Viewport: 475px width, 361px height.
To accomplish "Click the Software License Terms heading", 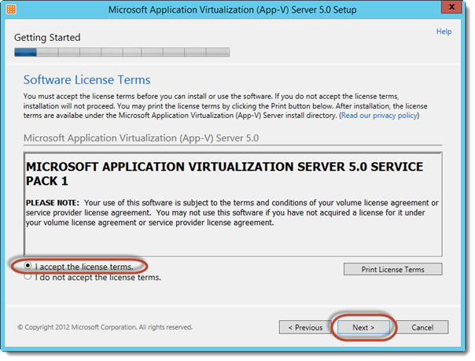I will click(87, 80).
